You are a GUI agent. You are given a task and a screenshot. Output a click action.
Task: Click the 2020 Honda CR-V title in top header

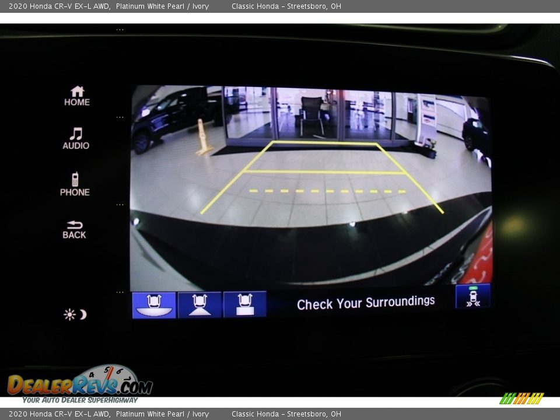59,6
